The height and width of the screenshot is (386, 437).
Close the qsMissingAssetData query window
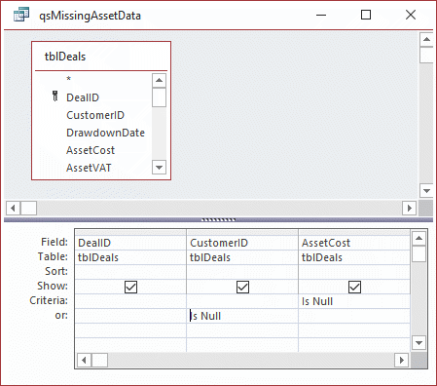click(x=411, y=15)
